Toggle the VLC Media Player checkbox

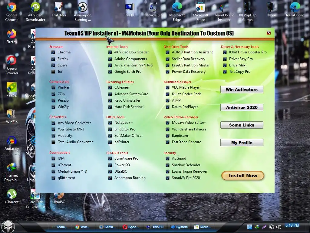pyautogui.click(x=167, y=87)
